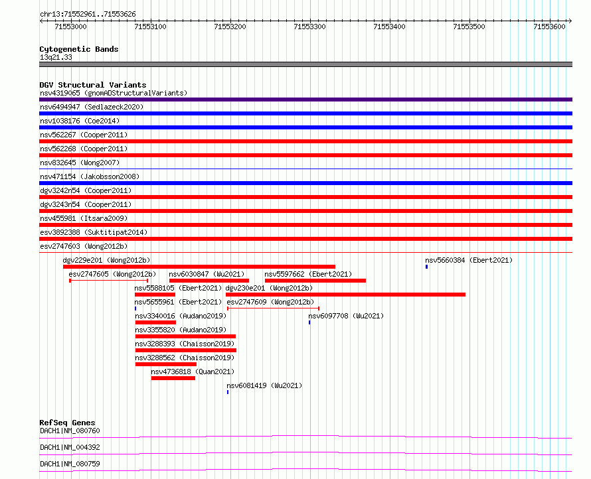Click dgv230e201 (Wong2012b) label

tap(269, 288)
